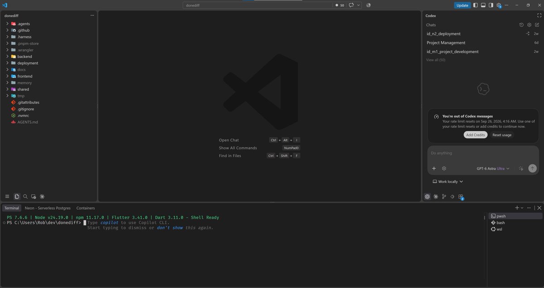Screen dimensions: 544x288
Task: Open the Work locally dropdown
Action: pos(448,182)
